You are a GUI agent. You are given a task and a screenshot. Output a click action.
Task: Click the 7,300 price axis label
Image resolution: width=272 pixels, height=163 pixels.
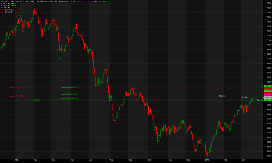(269, 31)
